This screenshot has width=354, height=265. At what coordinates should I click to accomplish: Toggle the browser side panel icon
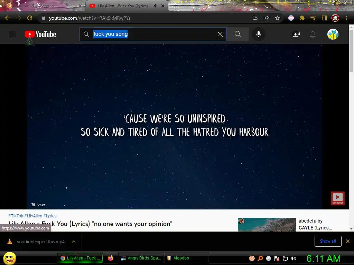point(324,18)
